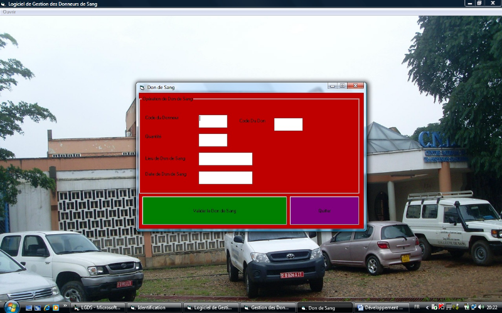
Task: Click Don de Sang taskbar button
Action: click(324, 308)
